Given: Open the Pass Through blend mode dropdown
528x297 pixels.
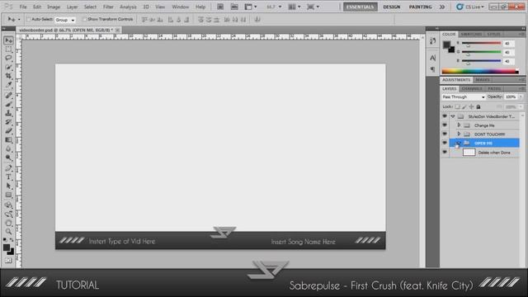Looking at the screenshot, I should click(x=464, y=97).
